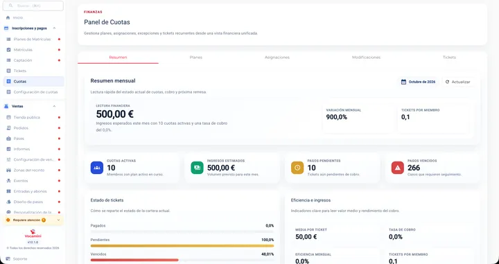Switch to the Resumen tab
Image resolution: width=499 pixels, height=264 pixels.
(x=118, y=58)
